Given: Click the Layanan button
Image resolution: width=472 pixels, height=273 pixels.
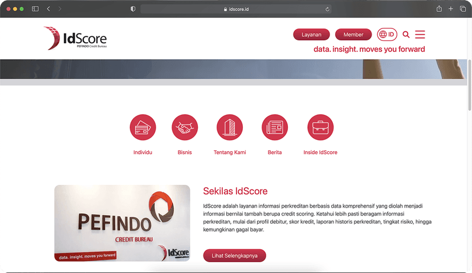Looking at the screenshot, I should click(x=311, y=35).
